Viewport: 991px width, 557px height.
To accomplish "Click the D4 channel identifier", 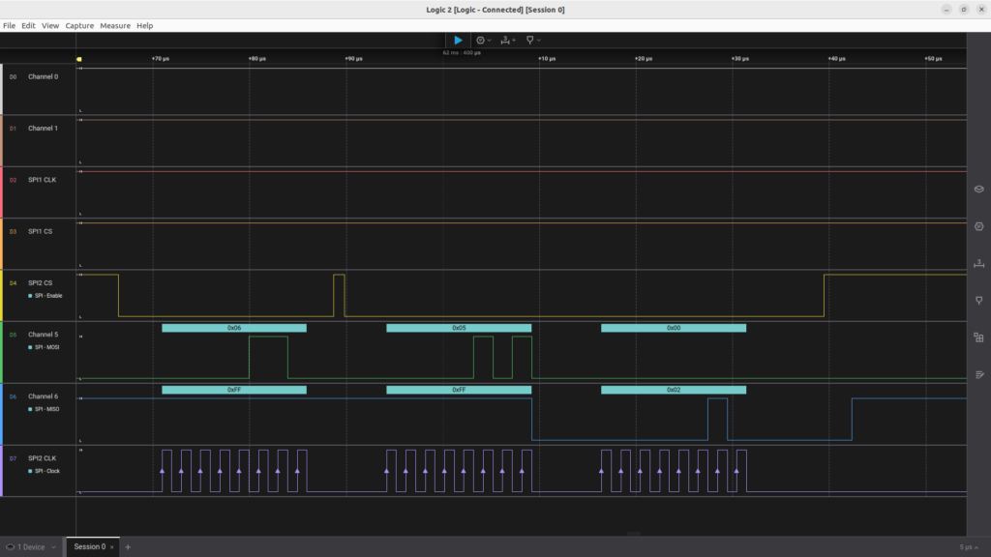I will 13,283.
